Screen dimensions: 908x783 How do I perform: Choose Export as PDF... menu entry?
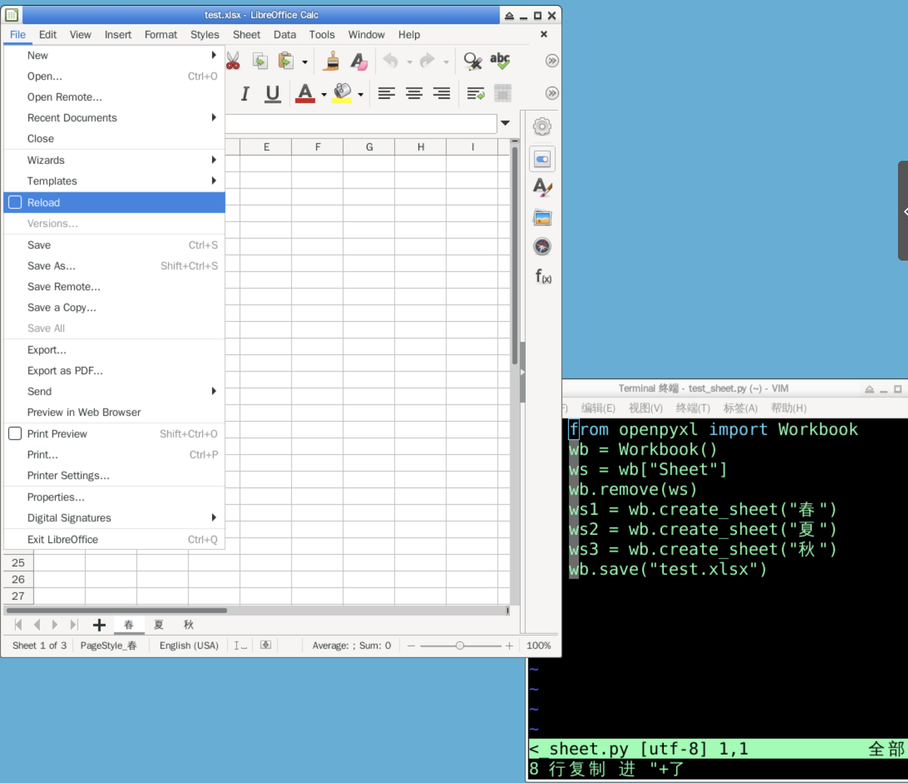click(x=114, y=370)
